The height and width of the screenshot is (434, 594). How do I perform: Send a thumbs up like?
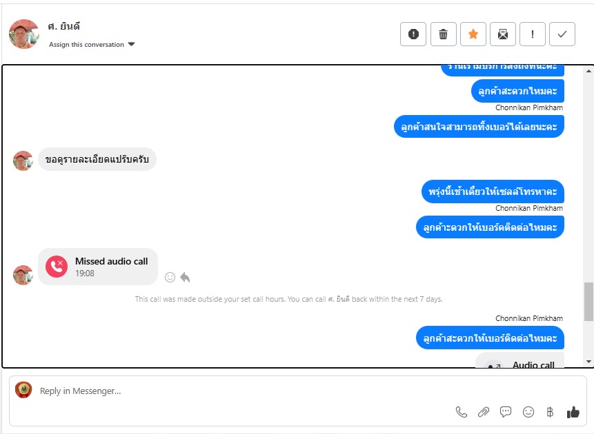[x=573, y=412]
